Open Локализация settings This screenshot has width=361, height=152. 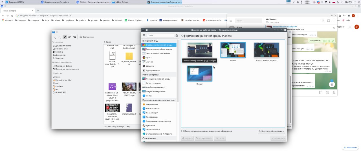point(159,113)
